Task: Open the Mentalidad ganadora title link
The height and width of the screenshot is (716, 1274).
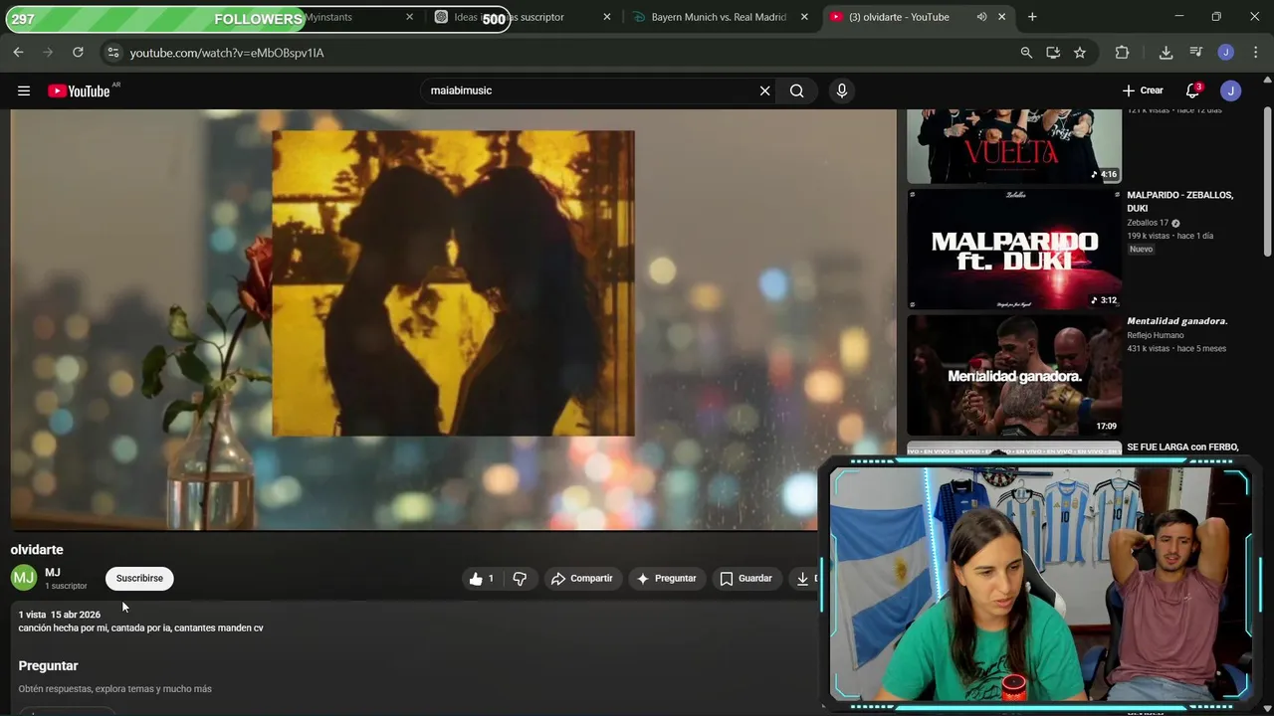Action: tap(1176, 321)
